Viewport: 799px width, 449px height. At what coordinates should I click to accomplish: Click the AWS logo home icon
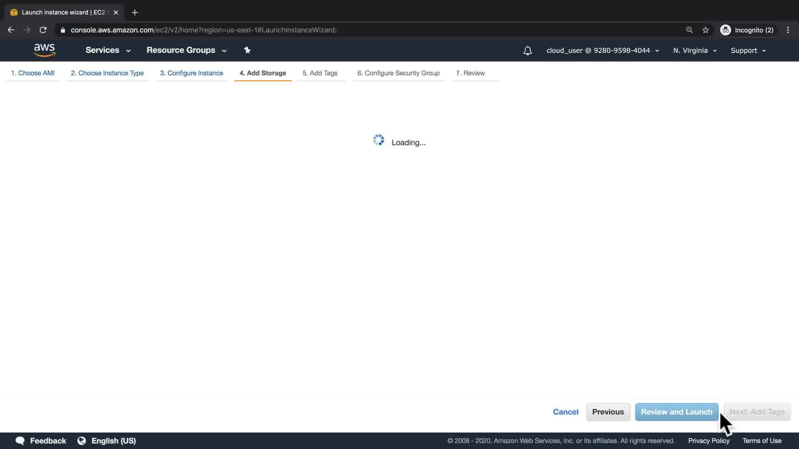pos(45,50)
